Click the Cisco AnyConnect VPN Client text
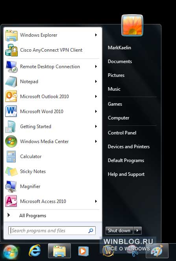The height and width of the screenshot is (261, 176). point(51,50)
